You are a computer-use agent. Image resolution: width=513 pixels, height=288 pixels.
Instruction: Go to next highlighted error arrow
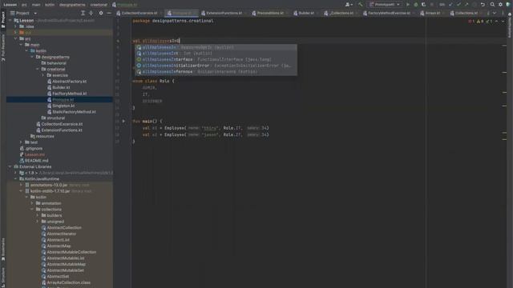[x=503, y=22]
